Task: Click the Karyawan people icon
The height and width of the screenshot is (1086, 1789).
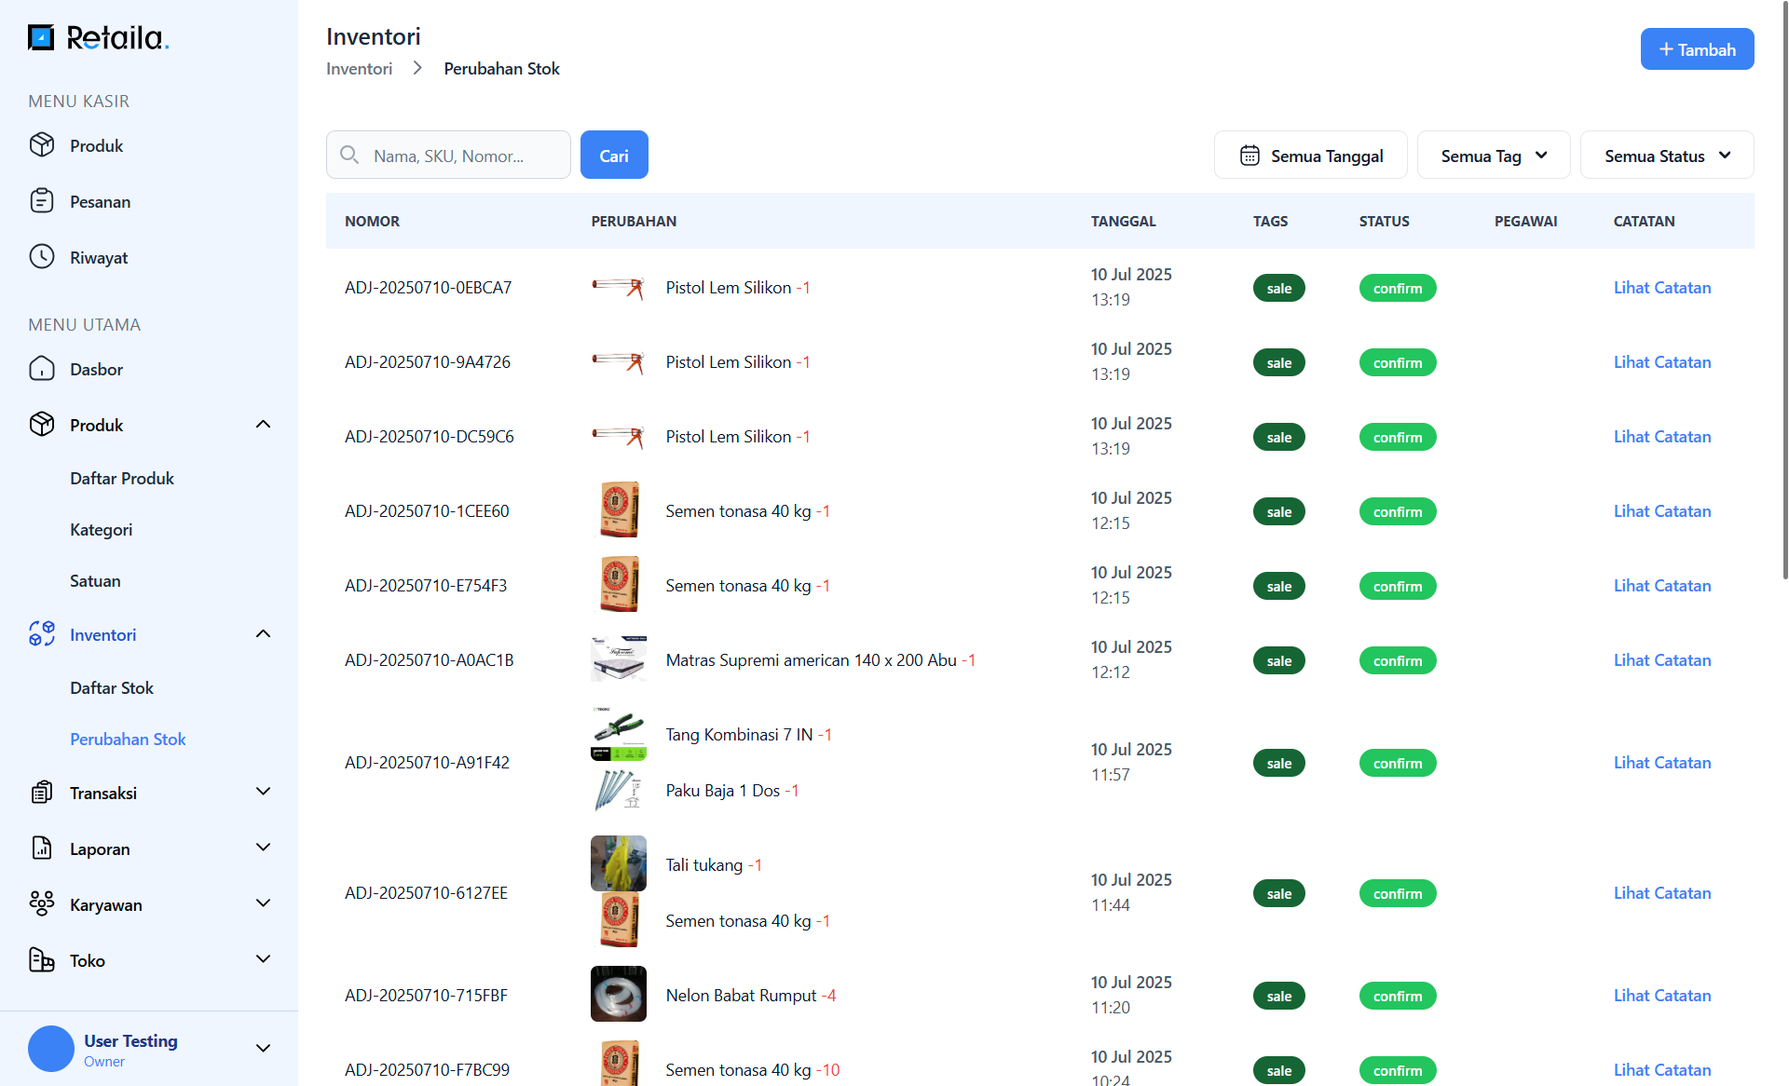Action: [42, 903]
